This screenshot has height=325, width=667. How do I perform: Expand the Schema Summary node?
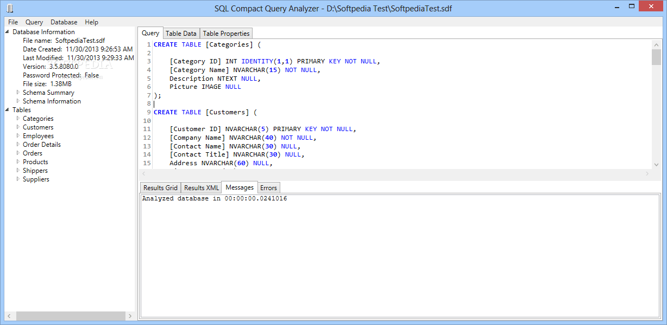point(18,93)
